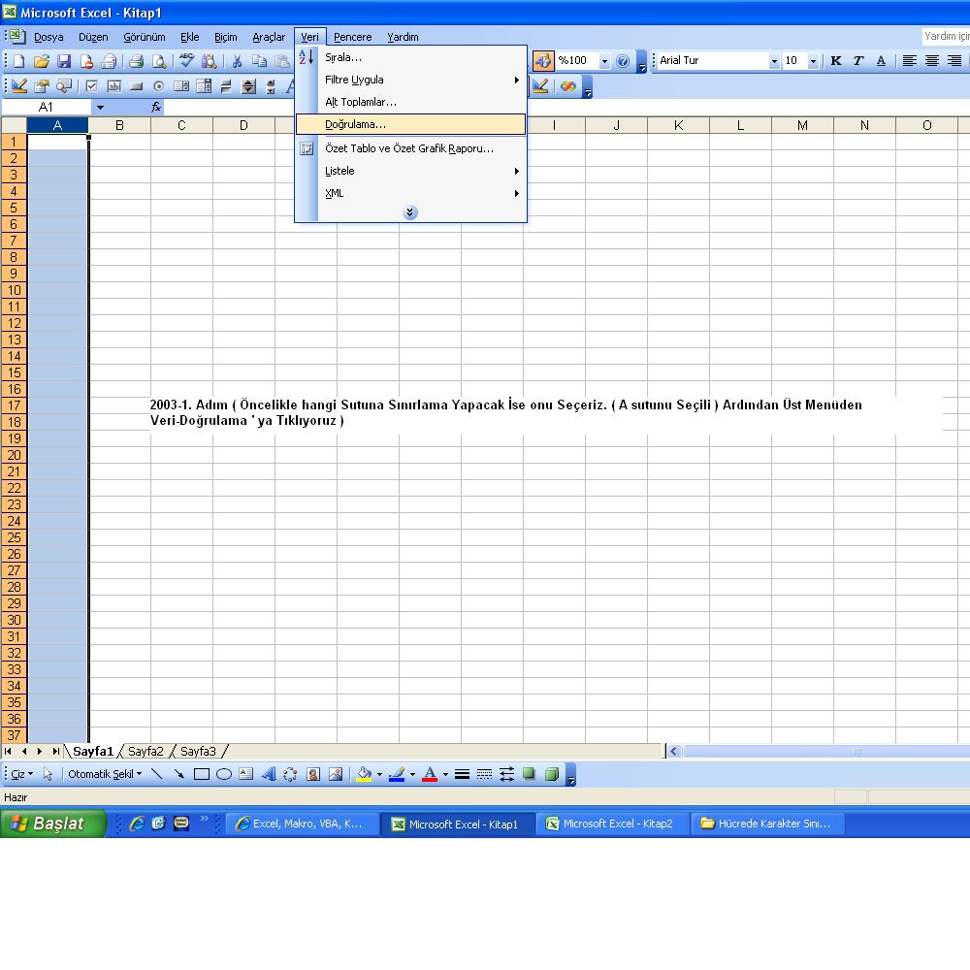Click the fx Insert Function icon
Image resolution: width=970 pixels, height=970 pixels.
(x=156, y=107)
